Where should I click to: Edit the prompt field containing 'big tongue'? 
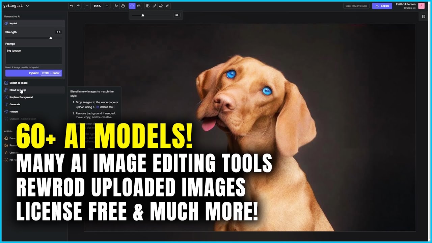pyautogui.click(x=33, y=55)
